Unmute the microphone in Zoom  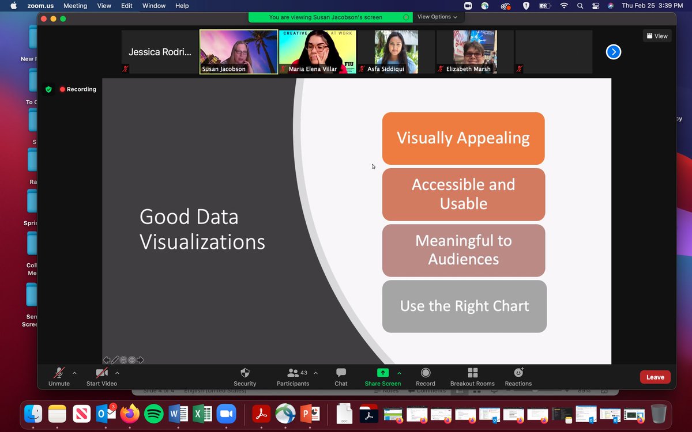pos(59,377)
